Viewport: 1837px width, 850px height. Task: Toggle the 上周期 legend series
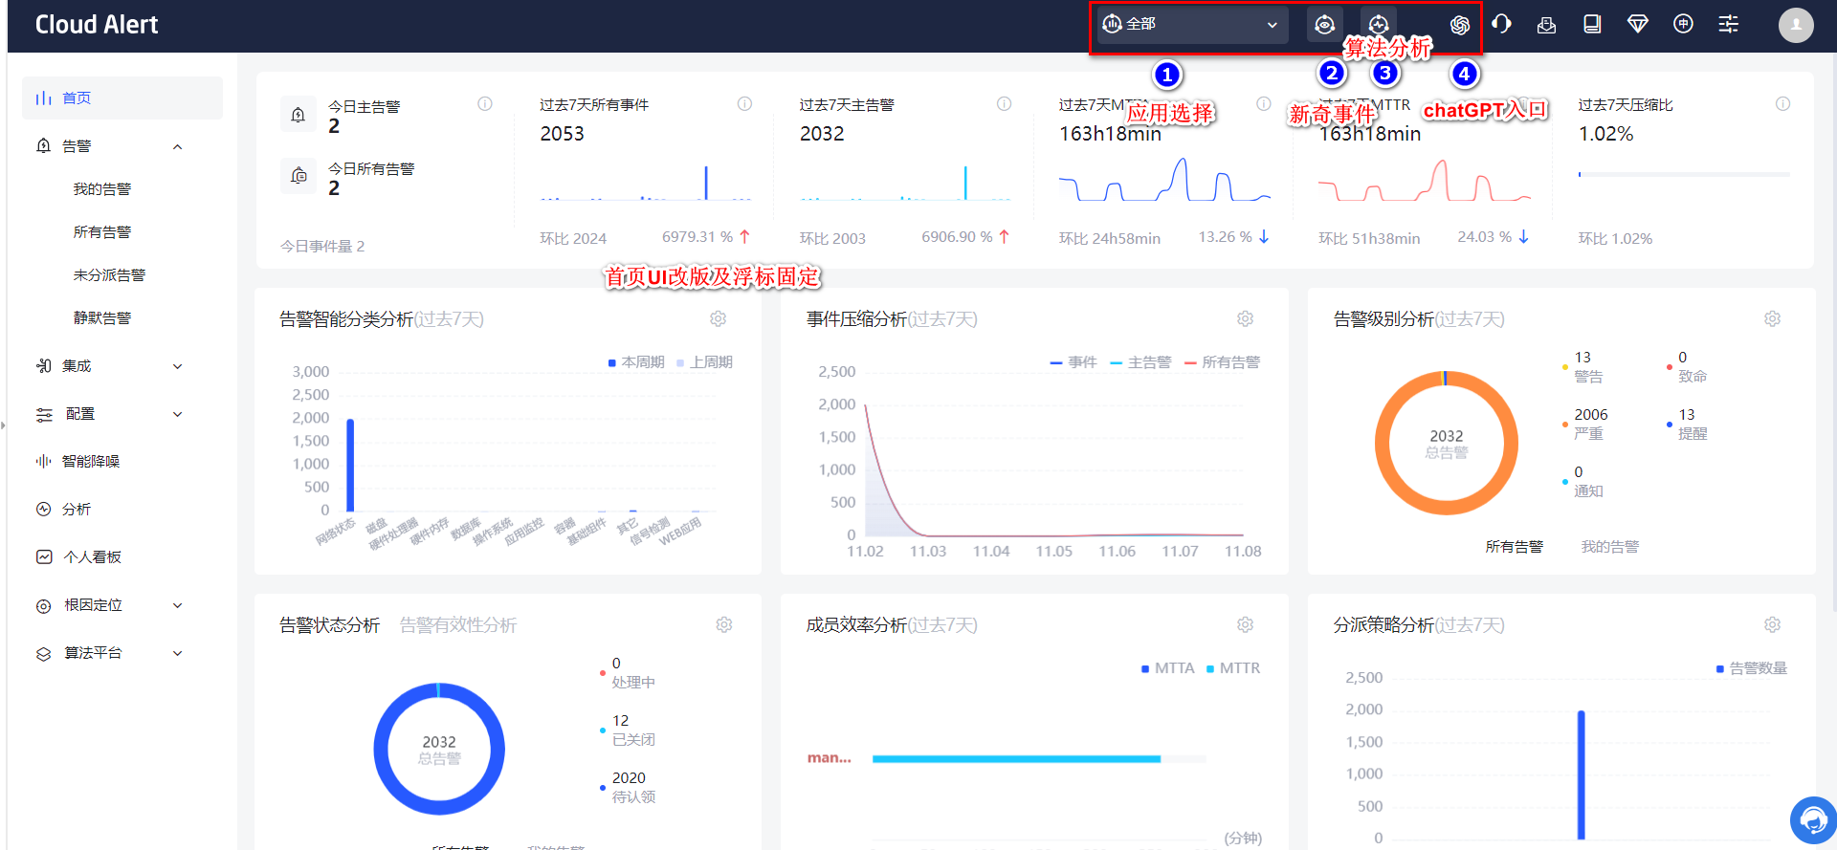704,362
